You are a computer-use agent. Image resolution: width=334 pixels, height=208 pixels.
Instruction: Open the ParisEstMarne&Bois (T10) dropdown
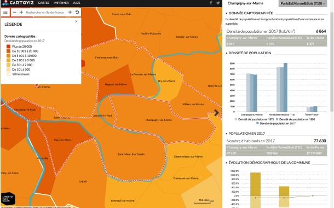[302, 3]
